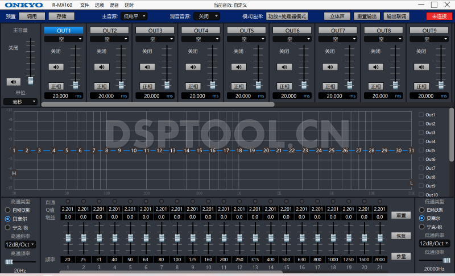Click the 重置 button
455x276 pixels.
tap(400, 215)
